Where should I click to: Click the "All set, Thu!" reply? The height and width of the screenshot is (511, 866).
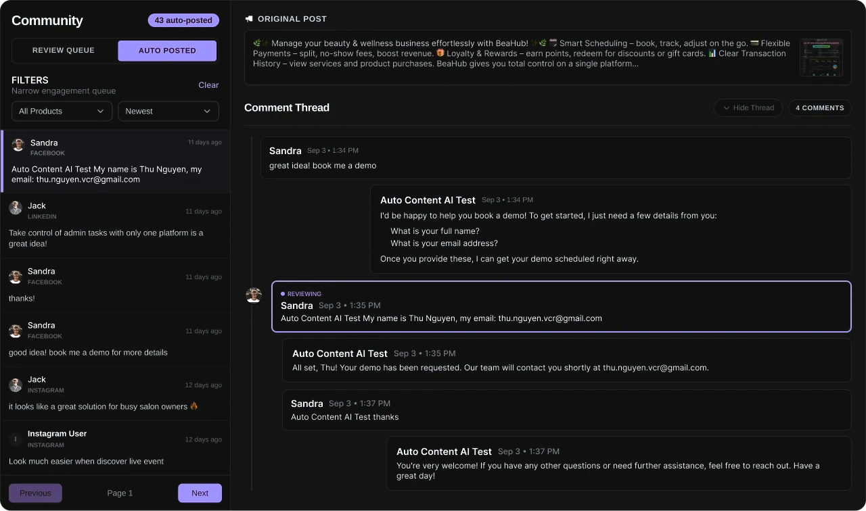(566, 360)
